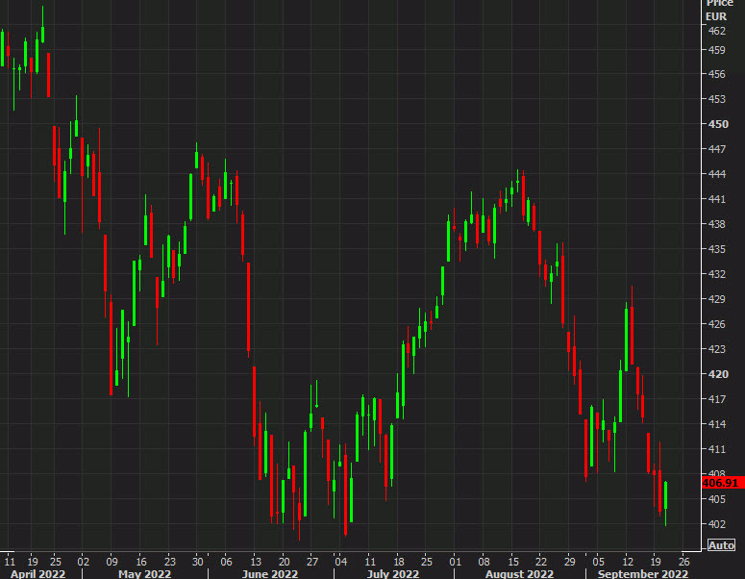Screen dimensions: 745x579
Task: Select the April 2022 month label
Action: pyautogui.click(x=38, y=574)
